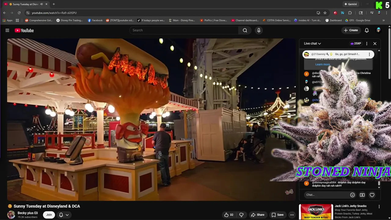Open the browser extensions puzzle icon

pos(350,13)
